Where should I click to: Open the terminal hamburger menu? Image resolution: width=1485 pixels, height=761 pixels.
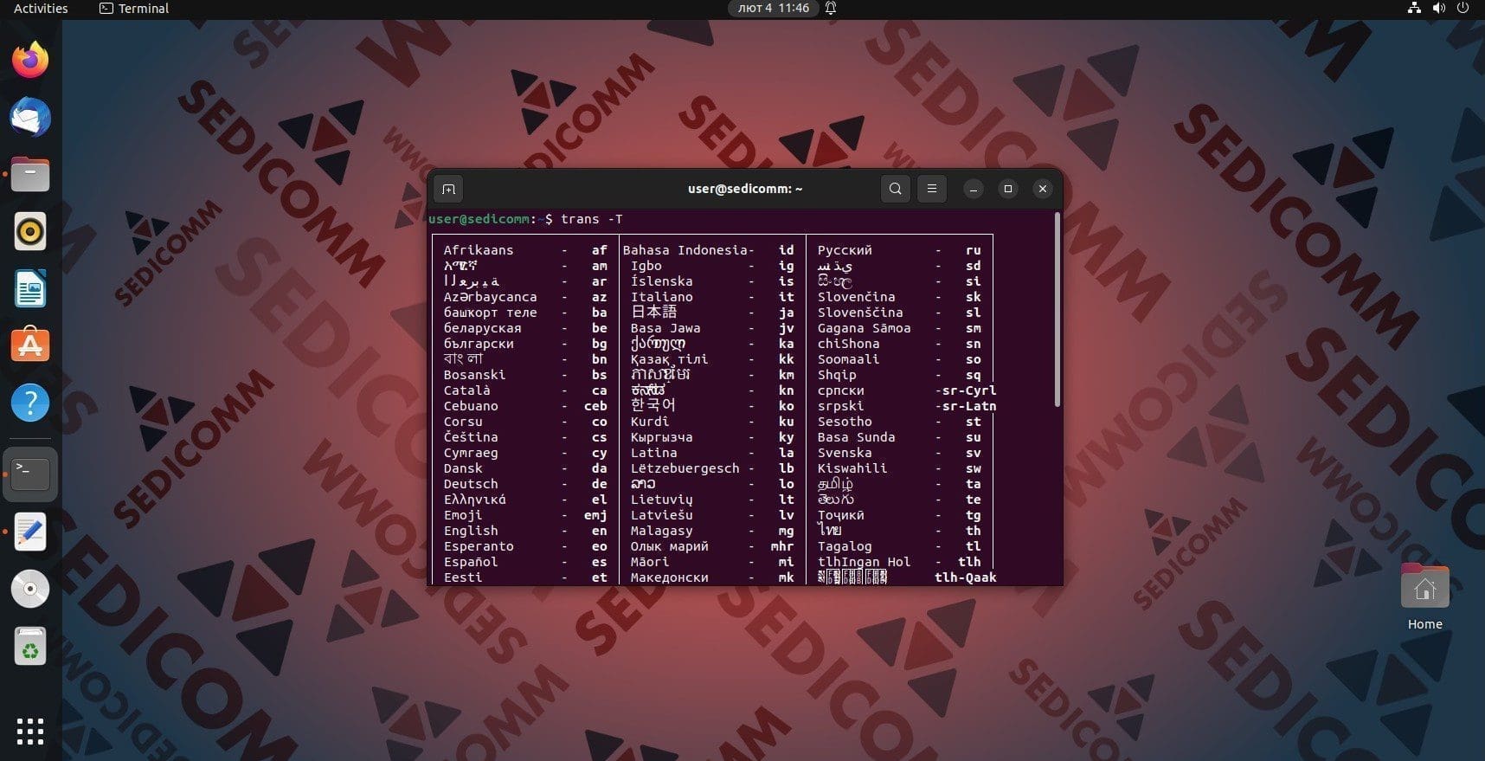point(932,189)
